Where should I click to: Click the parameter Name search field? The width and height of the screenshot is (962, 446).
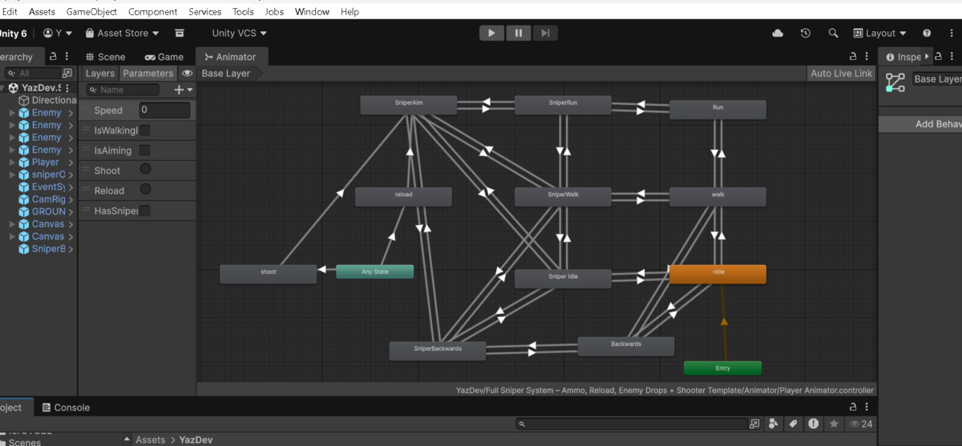123,90
